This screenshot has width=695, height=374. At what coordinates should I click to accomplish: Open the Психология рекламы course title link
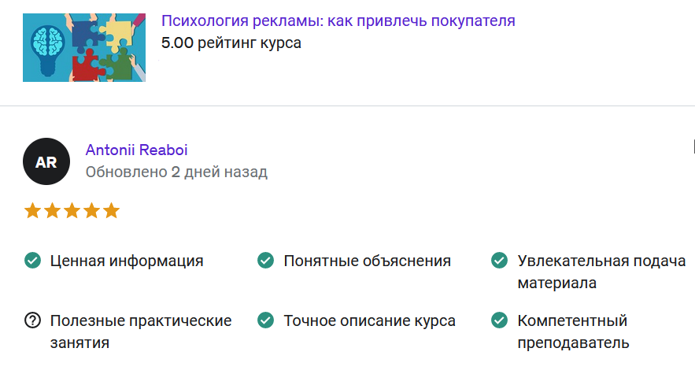[x=338, y=20]
